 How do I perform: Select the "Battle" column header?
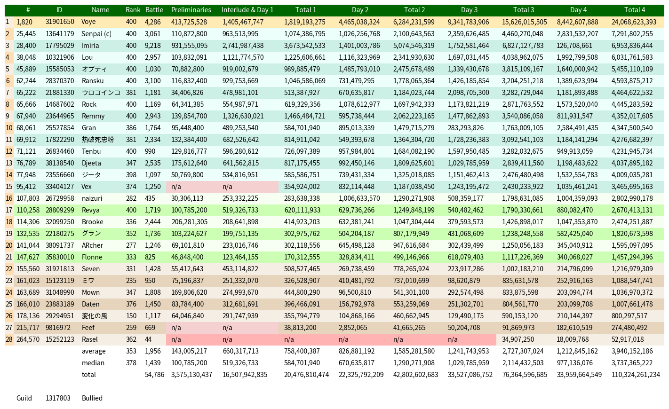pos(154,10)
